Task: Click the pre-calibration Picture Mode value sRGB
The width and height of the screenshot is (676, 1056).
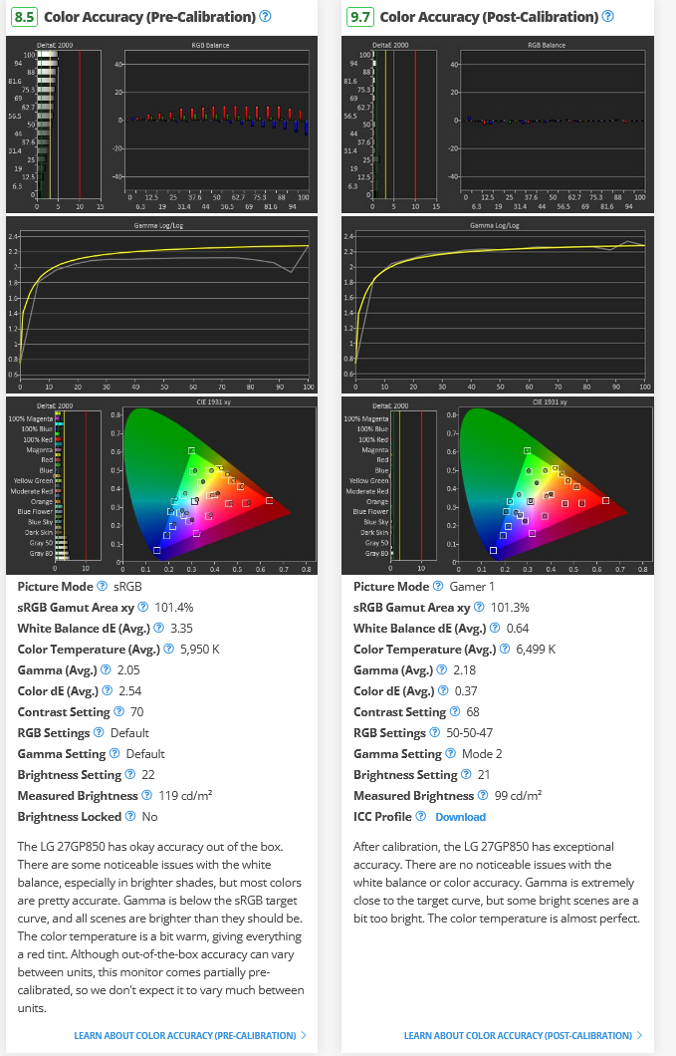Action: pyautogui.click(x=127, y=587)
